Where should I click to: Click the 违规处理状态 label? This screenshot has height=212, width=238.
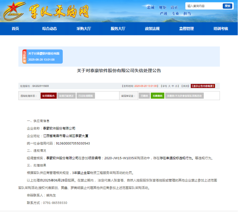(x=29, y=96)
